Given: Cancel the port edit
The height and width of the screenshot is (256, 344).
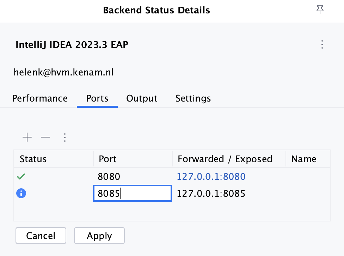Looking at the screenshot, I should point(41,236).
